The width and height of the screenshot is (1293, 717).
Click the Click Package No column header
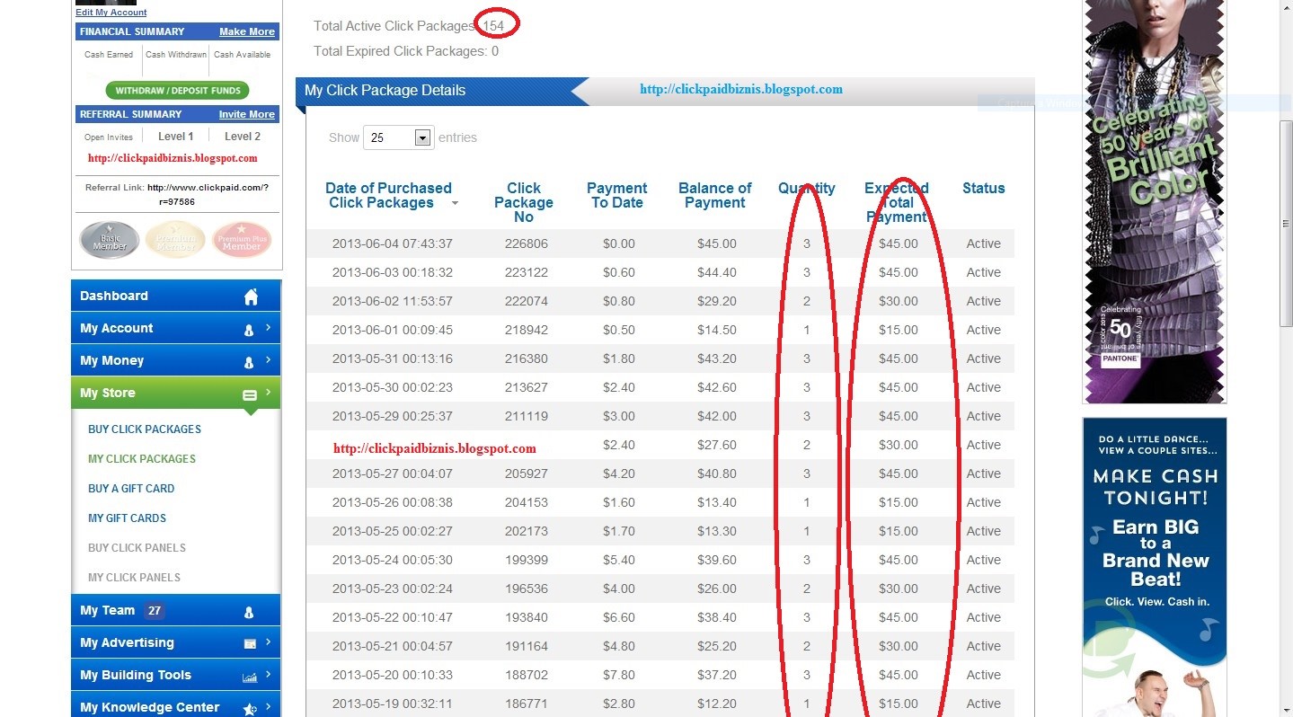(524, 202)
